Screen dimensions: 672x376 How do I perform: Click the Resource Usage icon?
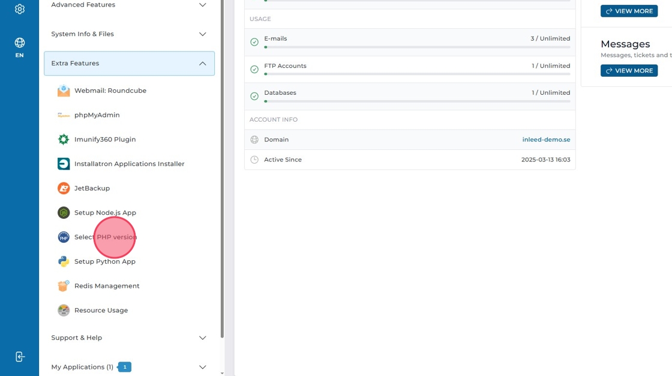[x=64, y=311]
